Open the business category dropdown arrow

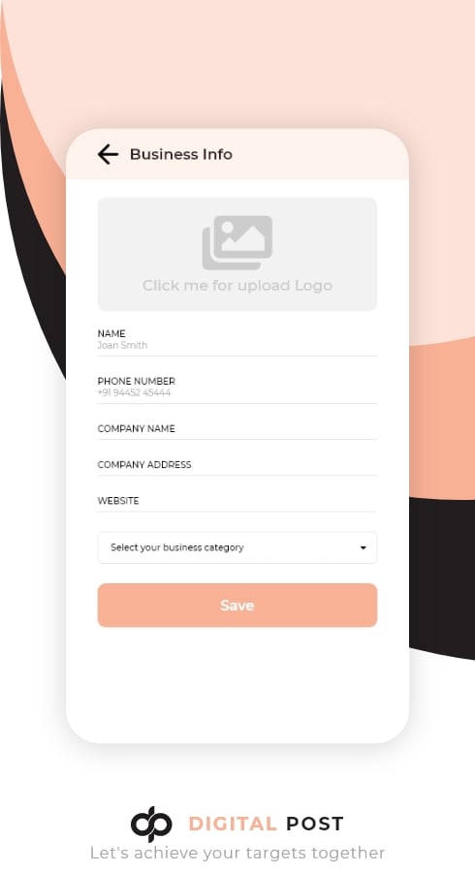coord(364,547)
